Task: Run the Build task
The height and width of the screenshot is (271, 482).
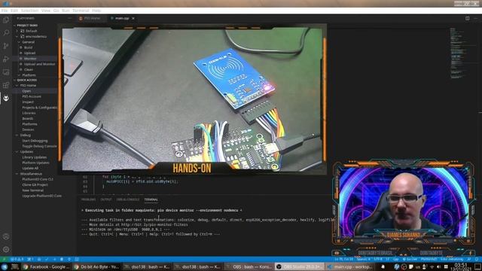Action: (29, 47)
